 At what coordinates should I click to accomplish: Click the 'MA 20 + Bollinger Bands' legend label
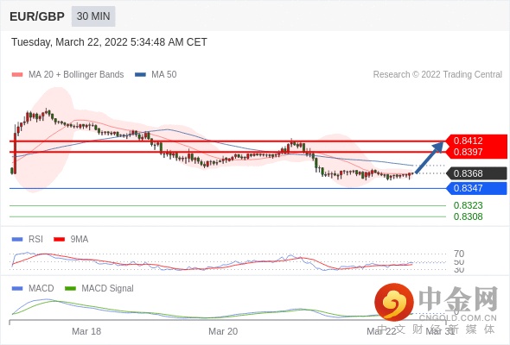coord(76,75)
